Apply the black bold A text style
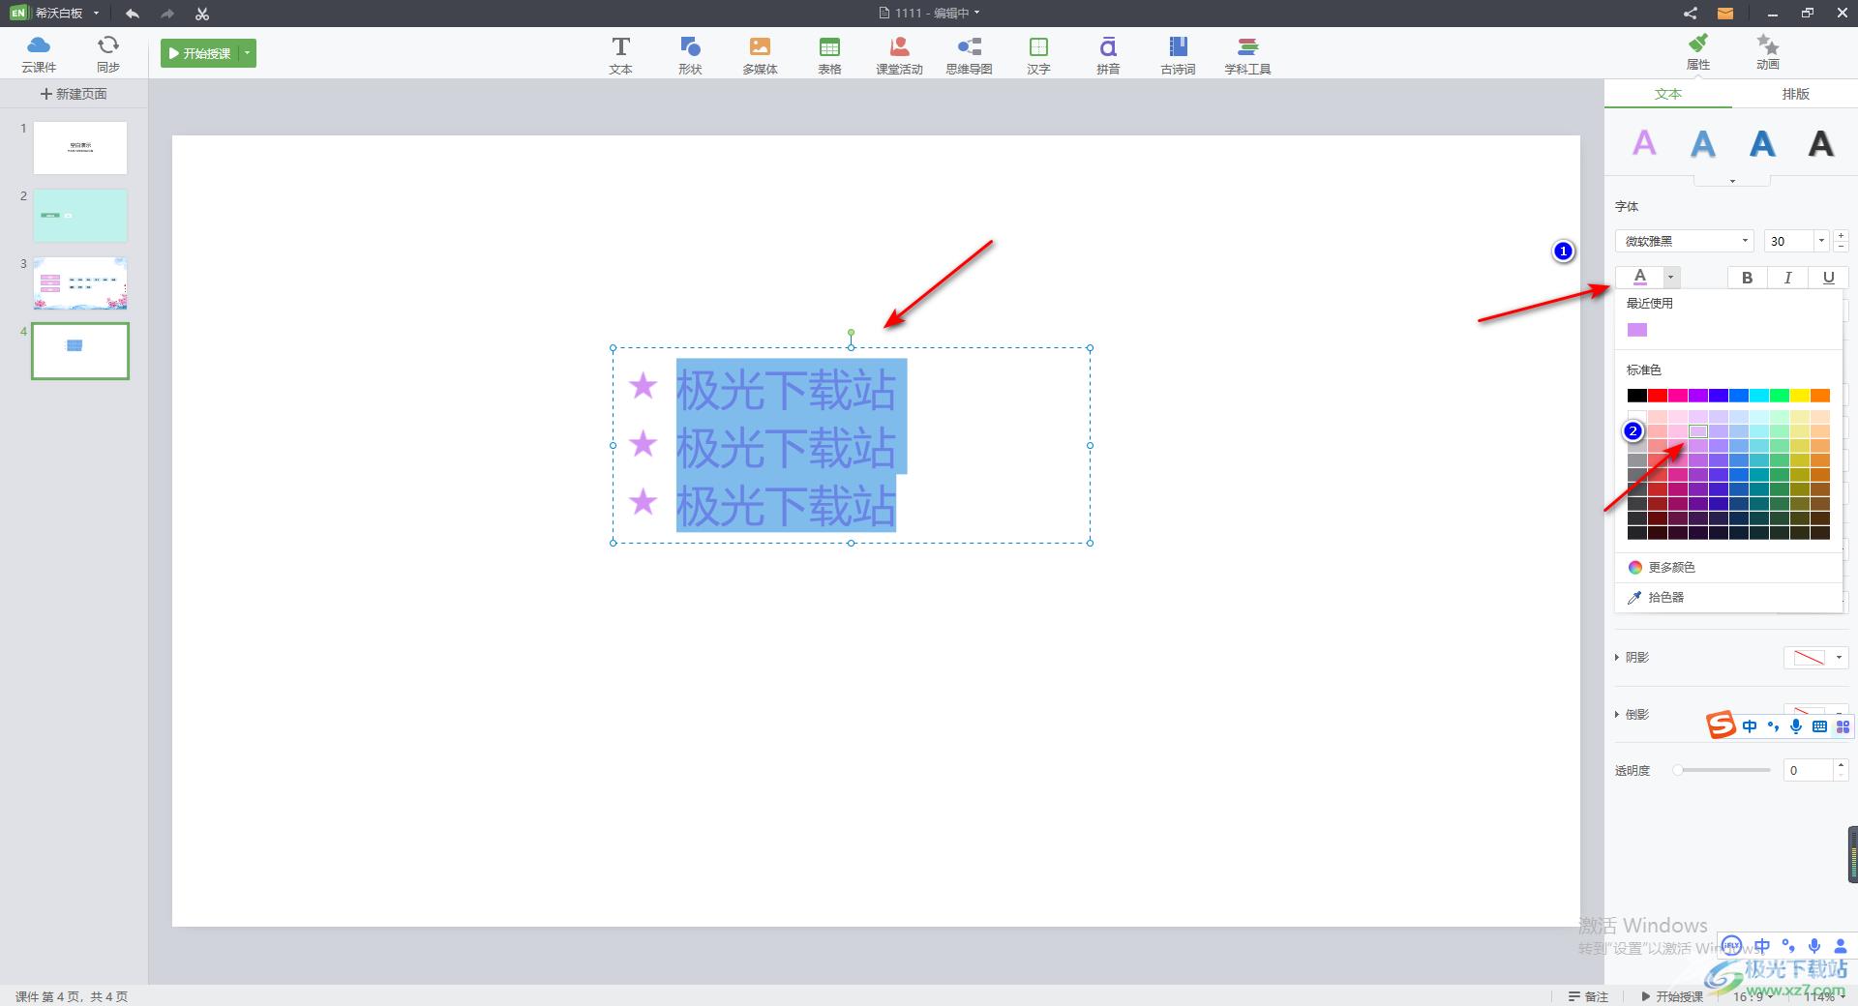This screenshot has height=1006, width=1858. (1821, 143)
